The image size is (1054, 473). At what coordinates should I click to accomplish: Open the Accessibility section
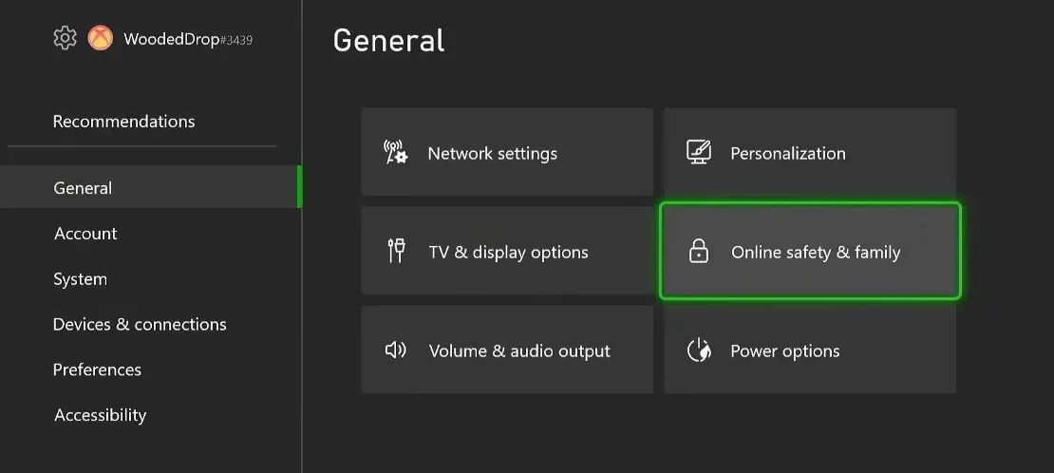pyautogui.click(x=100, y=415)
